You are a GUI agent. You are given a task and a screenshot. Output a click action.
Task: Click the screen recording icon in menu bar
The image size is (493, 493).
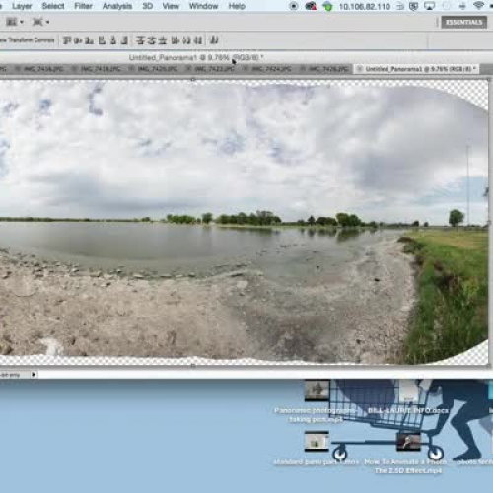(x=294, y=6)
